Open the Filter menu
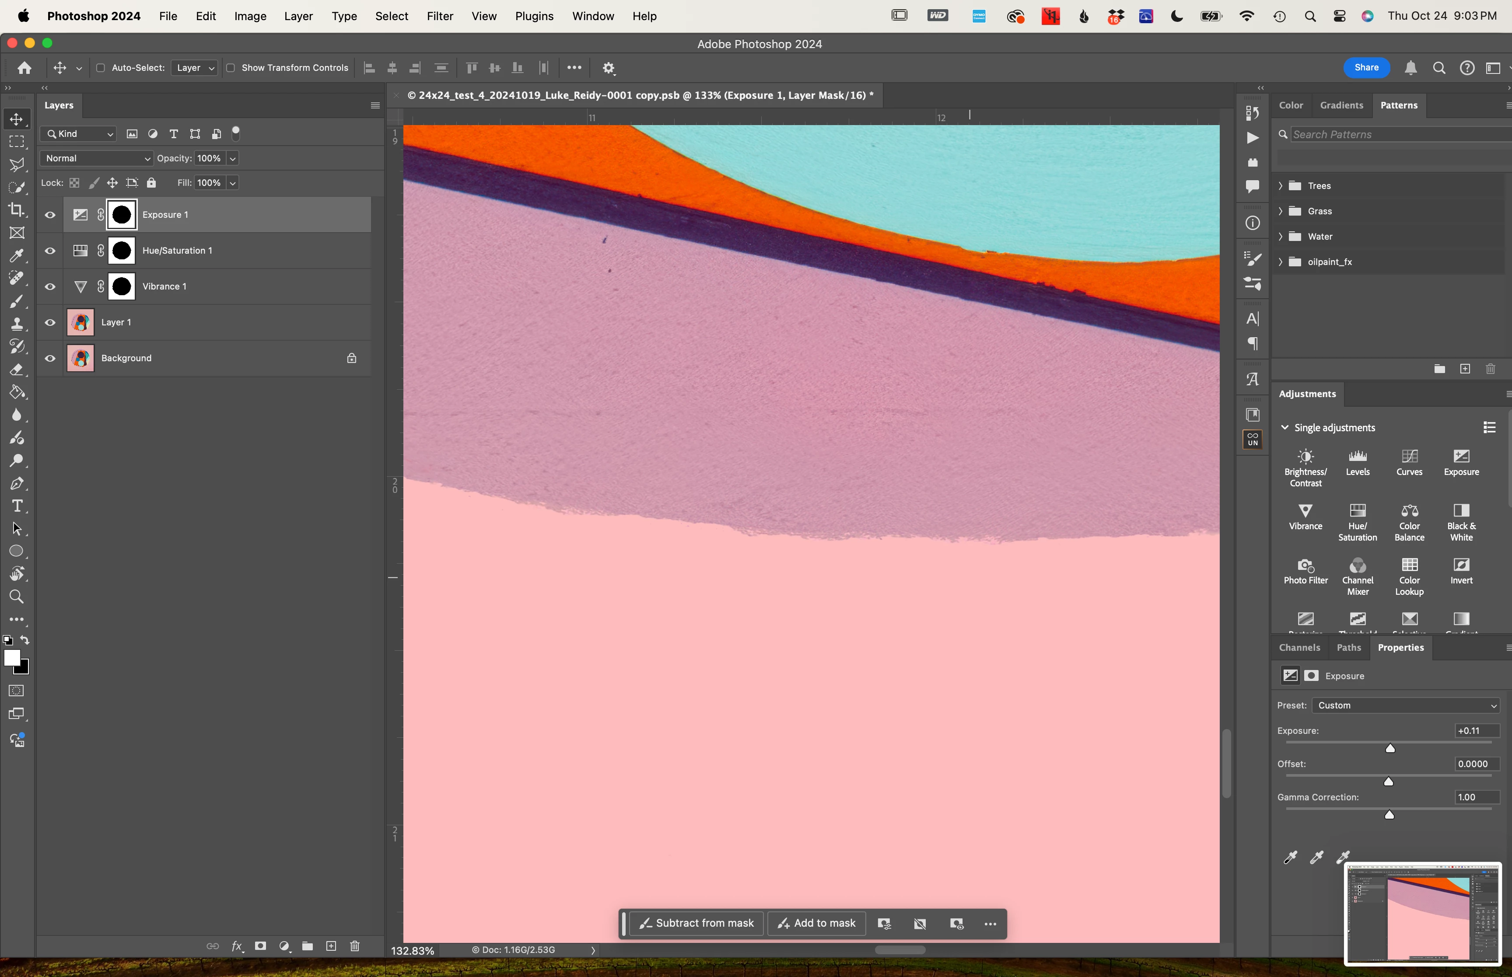Image resolution: width=1512 pixels, height=977 pixels. (439, 16)
